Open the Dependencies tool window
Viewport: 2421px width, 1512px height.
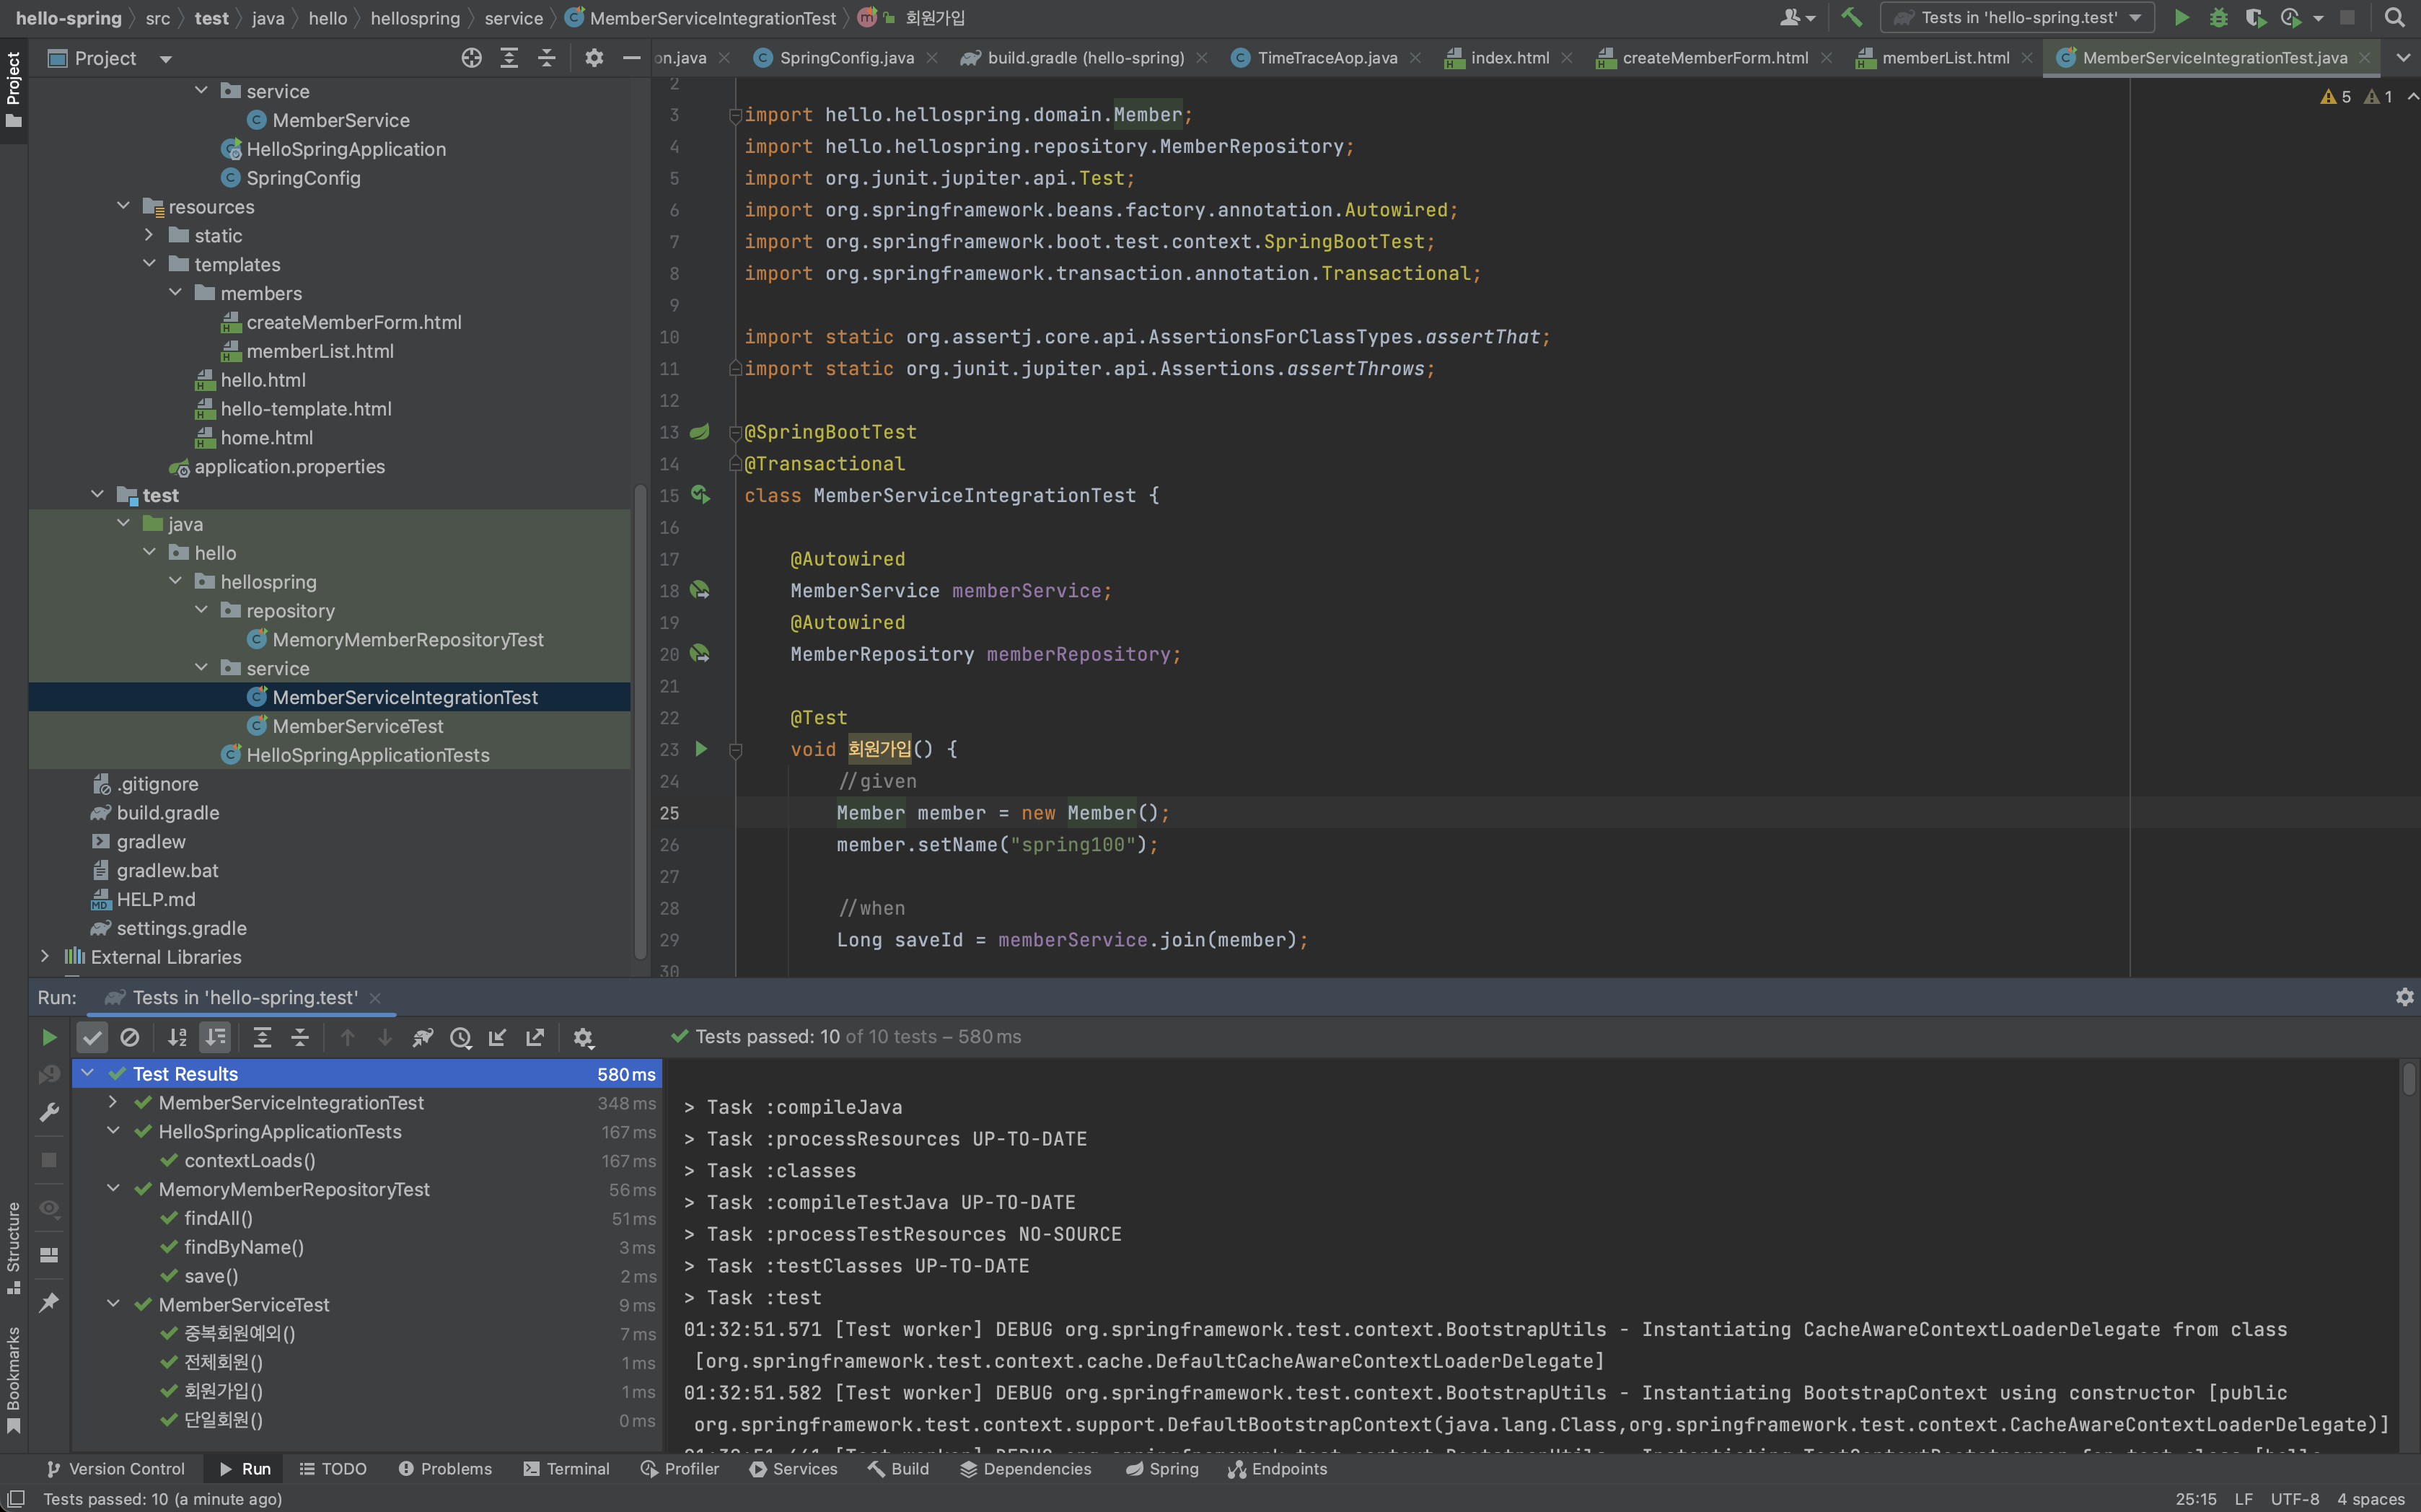pos(1026,1468)
